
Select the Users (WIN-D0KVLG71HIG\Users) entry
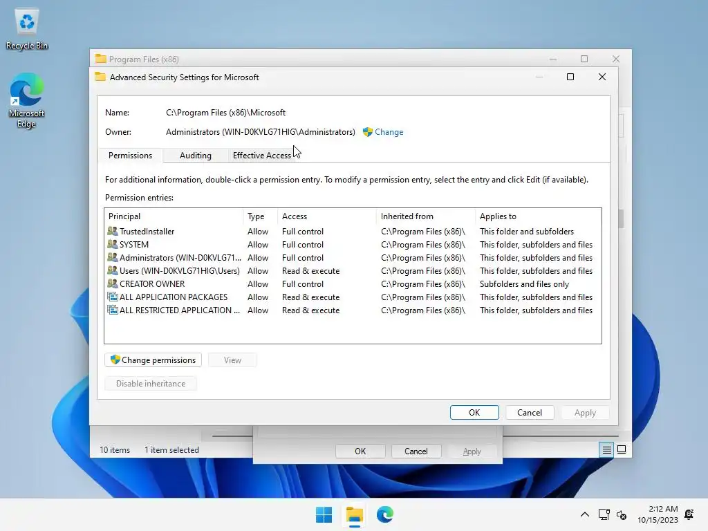pyautogui.click(x=353, y=270)
